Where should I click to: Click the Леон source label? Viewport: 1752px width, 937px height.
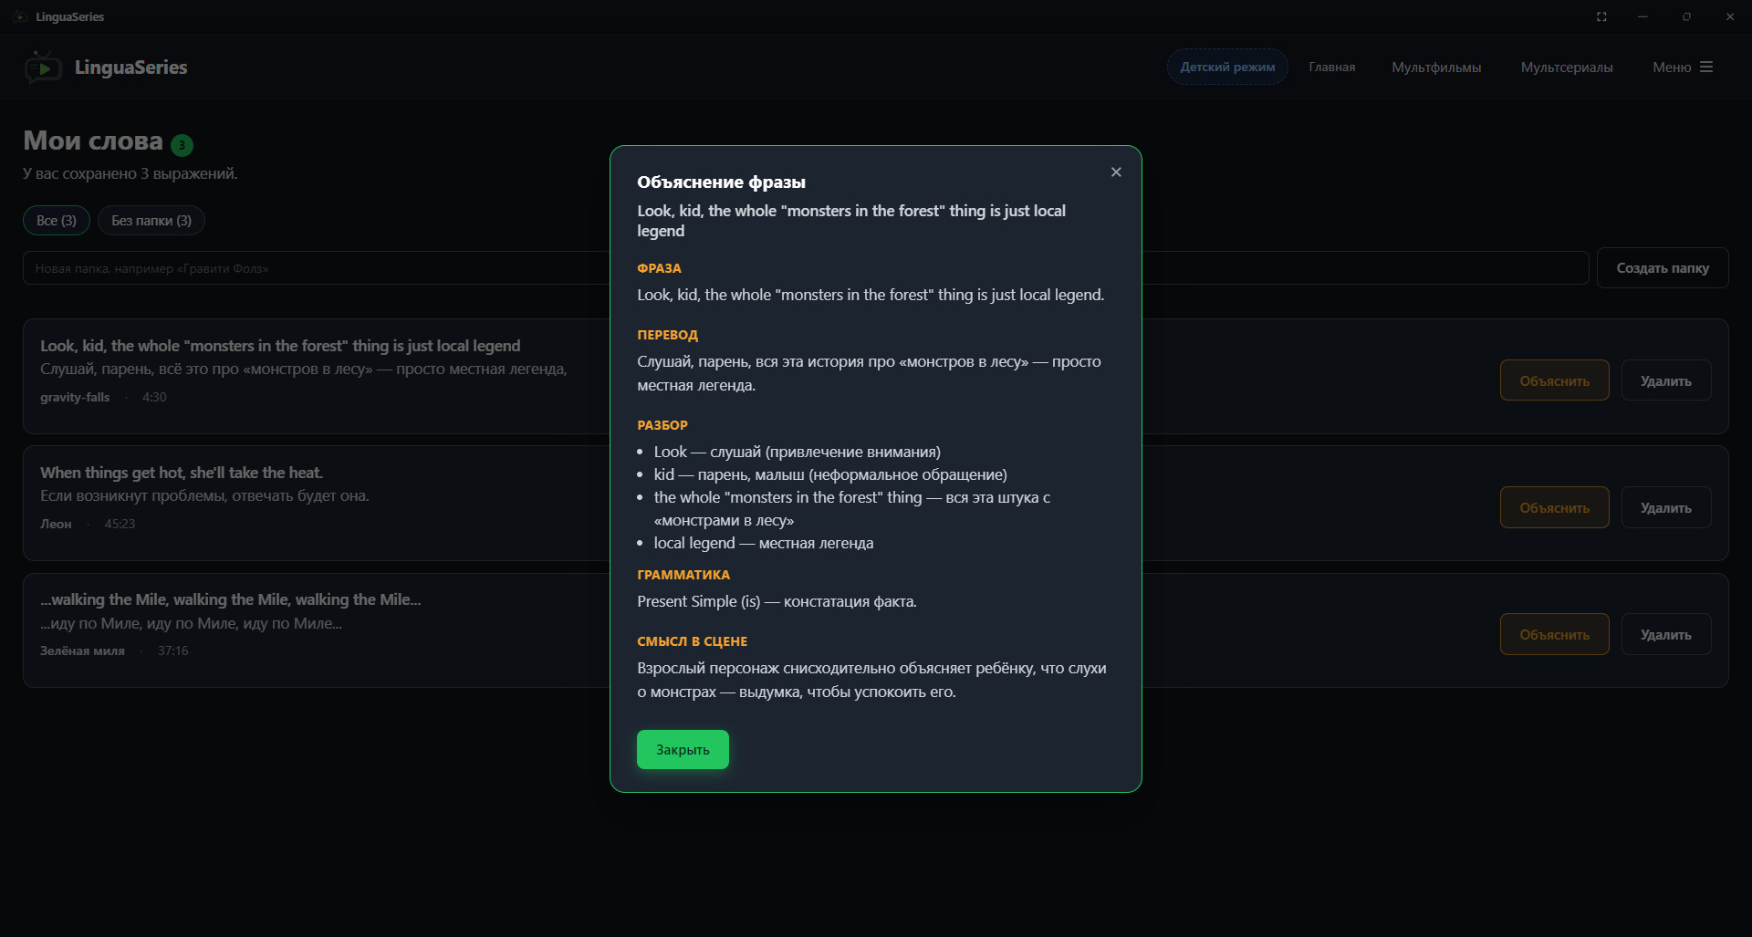(x=56, y=524)
